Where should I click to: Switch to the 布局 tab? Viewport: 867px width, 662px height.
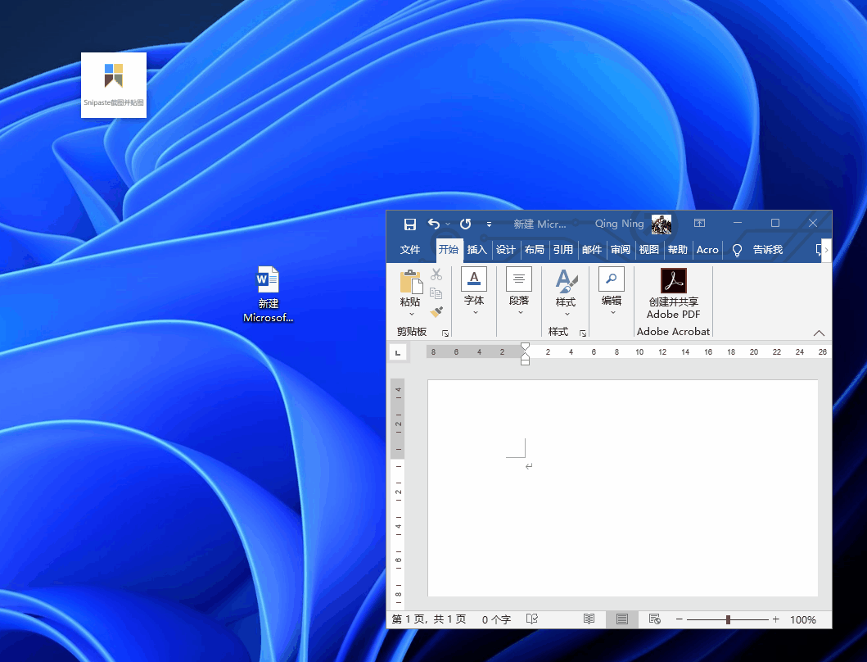[534, 250]
